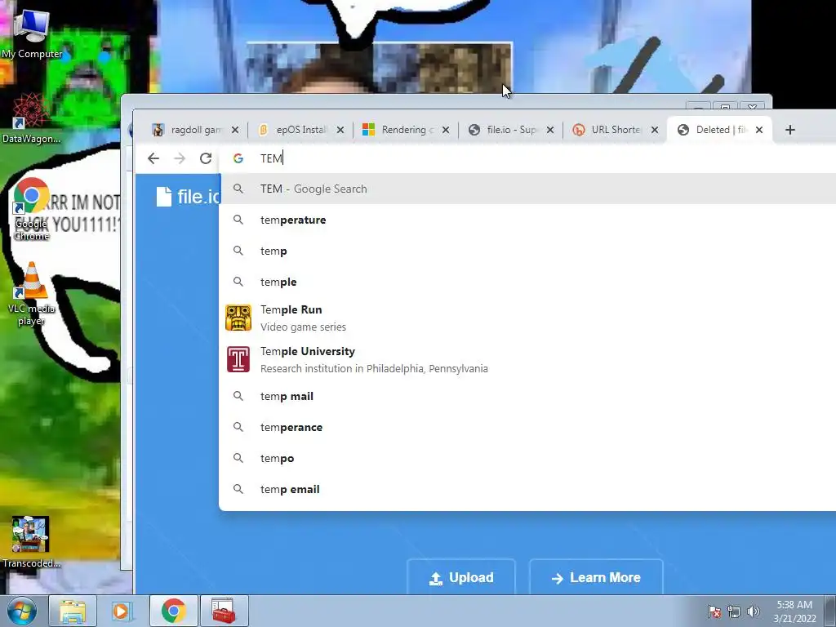Choose the temp mail suggestion

528,396
